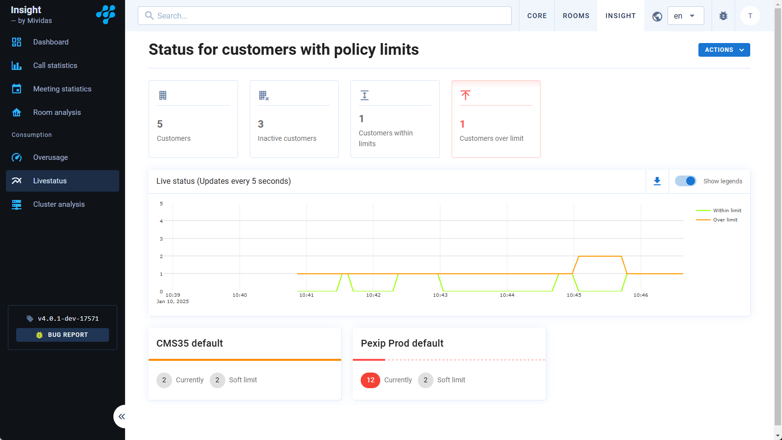Switch to the CORE tab
This screenshot has height=440, width=782.
[537, 16]
